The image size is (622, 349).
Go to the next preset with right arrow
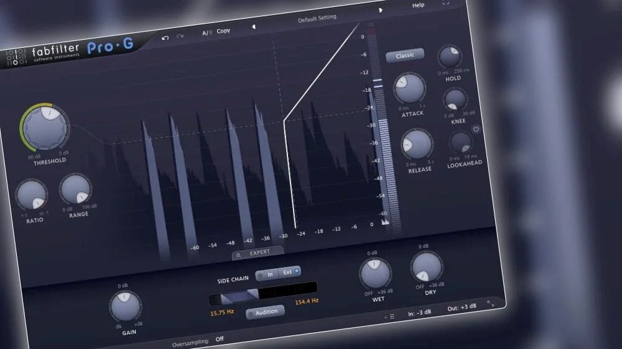point(381,10)
